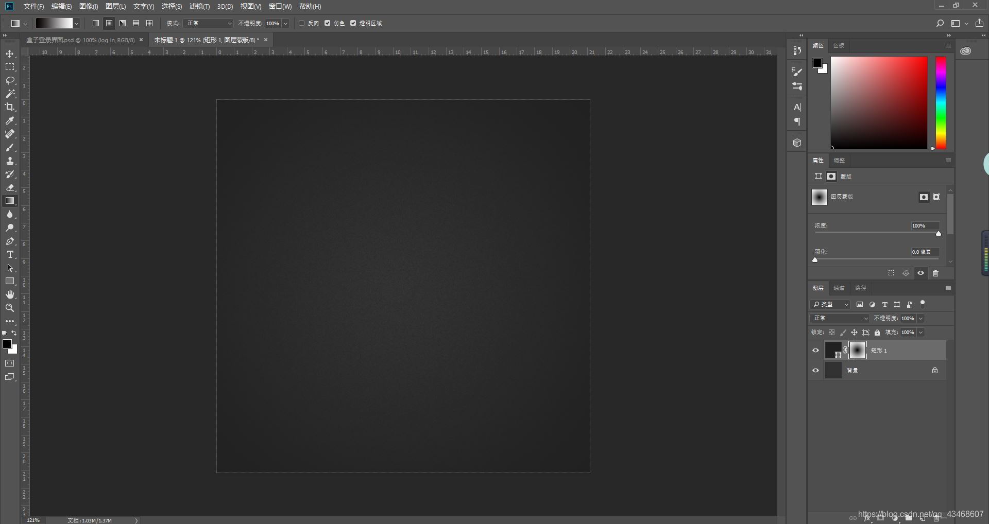Select the Rectangle shape tool

tap(10, 281)
